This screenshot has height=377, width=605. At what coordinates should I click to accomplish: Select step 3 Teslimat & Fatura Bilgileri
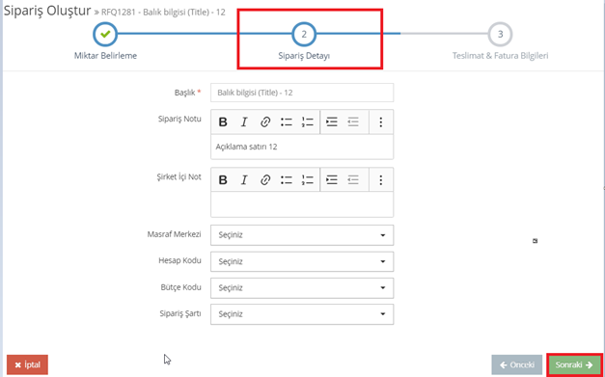pos(500,35)
